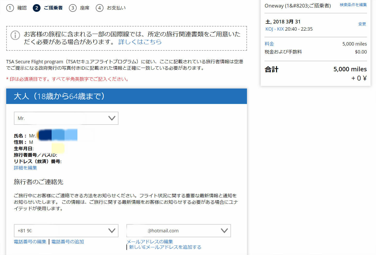Click the info icon in the notice box

click(15, 35)
